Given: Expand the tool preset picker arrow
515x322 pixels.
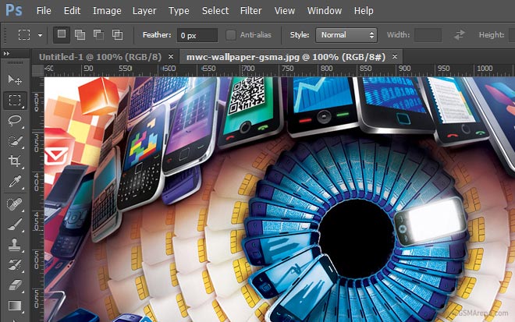Looking at the screenshot, I should (40, 35).
